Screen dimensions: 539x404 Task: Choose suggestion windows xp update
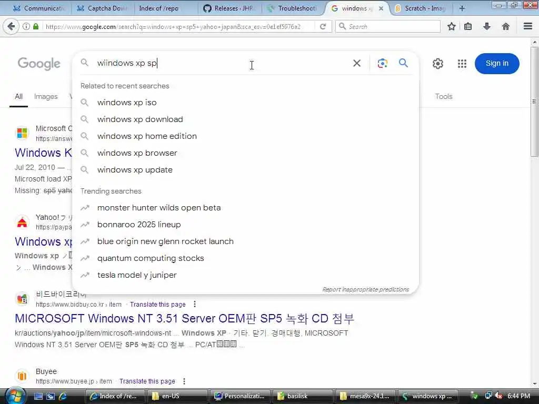click(245, 170)
